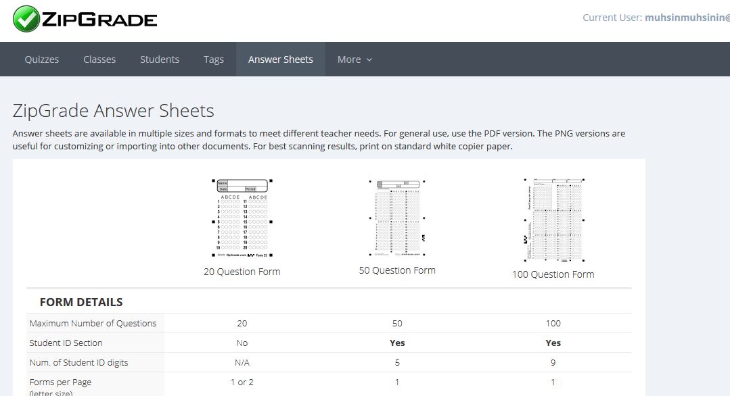The width and height of the screenshot is (730, 396).
Task: Click the FORM DETAILS section header
Action: tap(81, 302)
